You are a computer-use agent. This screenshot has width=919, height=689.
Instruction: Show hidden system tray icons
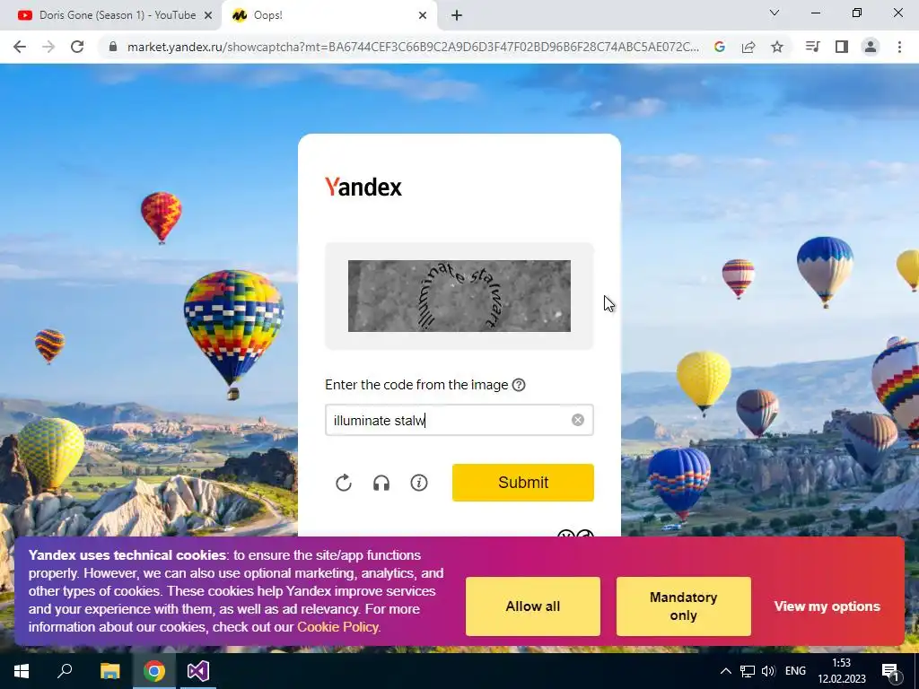pyautogui.click(x=725, y=671)
